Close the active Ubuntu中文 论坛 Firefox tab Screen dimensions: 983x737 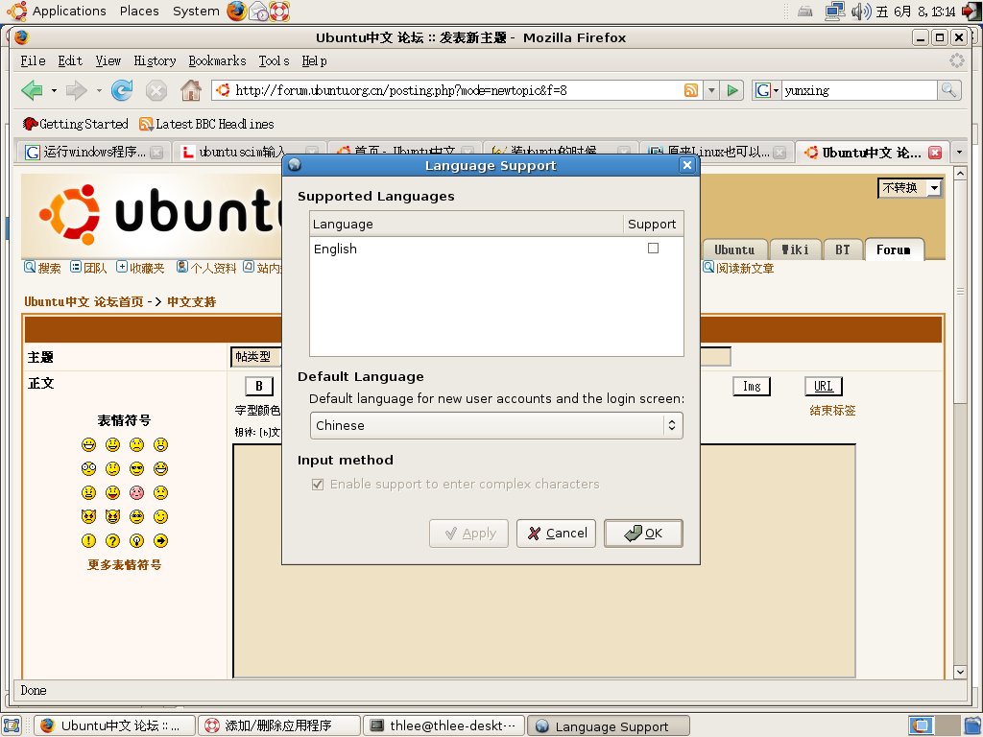(935, 153)
